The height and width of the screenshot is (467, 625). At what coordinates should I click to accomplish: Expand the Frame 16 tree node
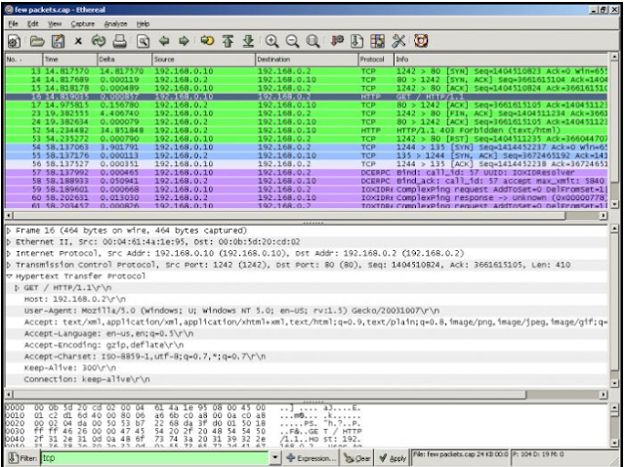click(x=9, y=231)
